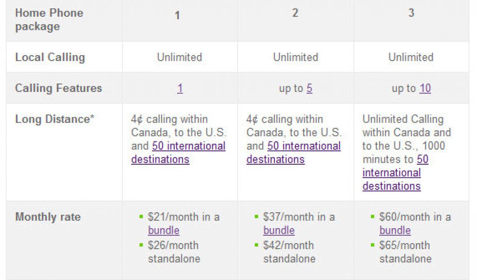
Task: Open the 'up to 10' calling features link
Action: (425, 88)
